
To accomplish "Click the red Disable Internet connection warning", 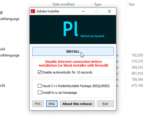I will point(73,63).
